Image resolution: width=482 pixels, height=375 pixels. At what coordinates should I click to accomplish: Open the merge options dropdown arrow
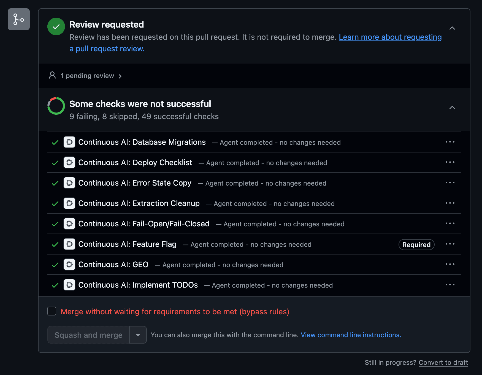pos(138,335)
